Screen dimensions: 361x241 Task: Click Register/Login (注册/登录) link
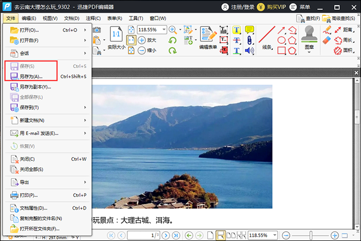point(238,7)
